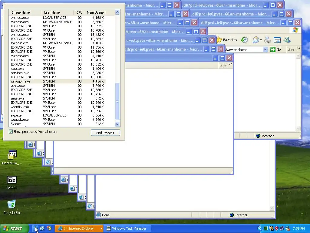Open the Messenger people icon in IE toolbar
Image resolution: width=310 pixels, height=233 pixels.
pyautogui.click(x=287, y=40)
